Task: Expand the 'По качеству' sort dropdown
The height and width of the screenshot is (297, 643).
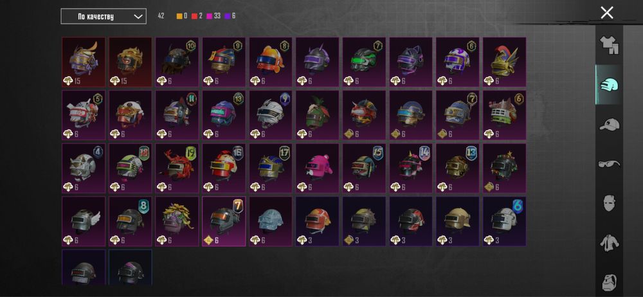Action: [x=104, y=17]
